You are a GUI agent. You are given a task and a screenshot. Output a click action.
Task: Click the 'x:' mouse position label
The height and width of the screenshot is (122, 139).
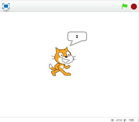pyautogui.click(x=113, y=120)
